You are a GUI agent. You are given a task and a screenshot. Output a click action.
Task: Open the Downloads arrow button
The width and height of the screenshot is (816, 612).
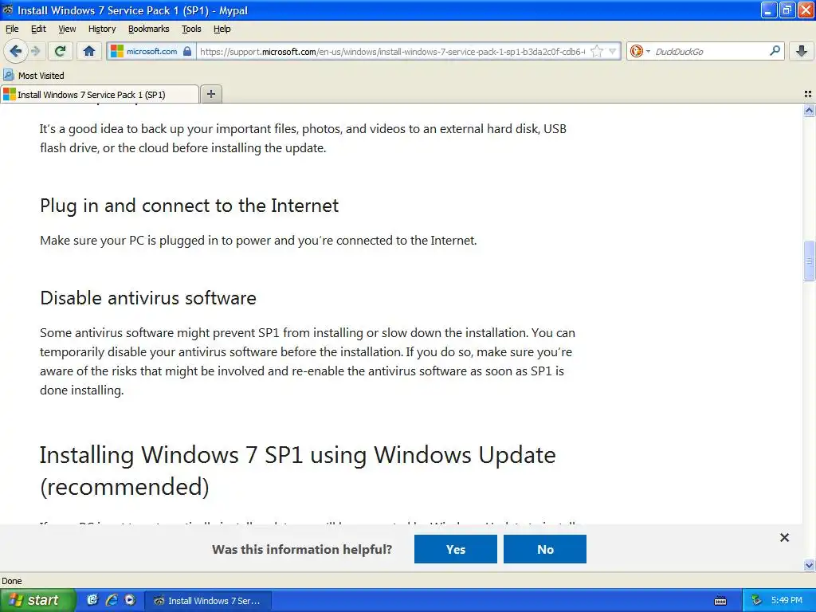click(x=802, y=51)
